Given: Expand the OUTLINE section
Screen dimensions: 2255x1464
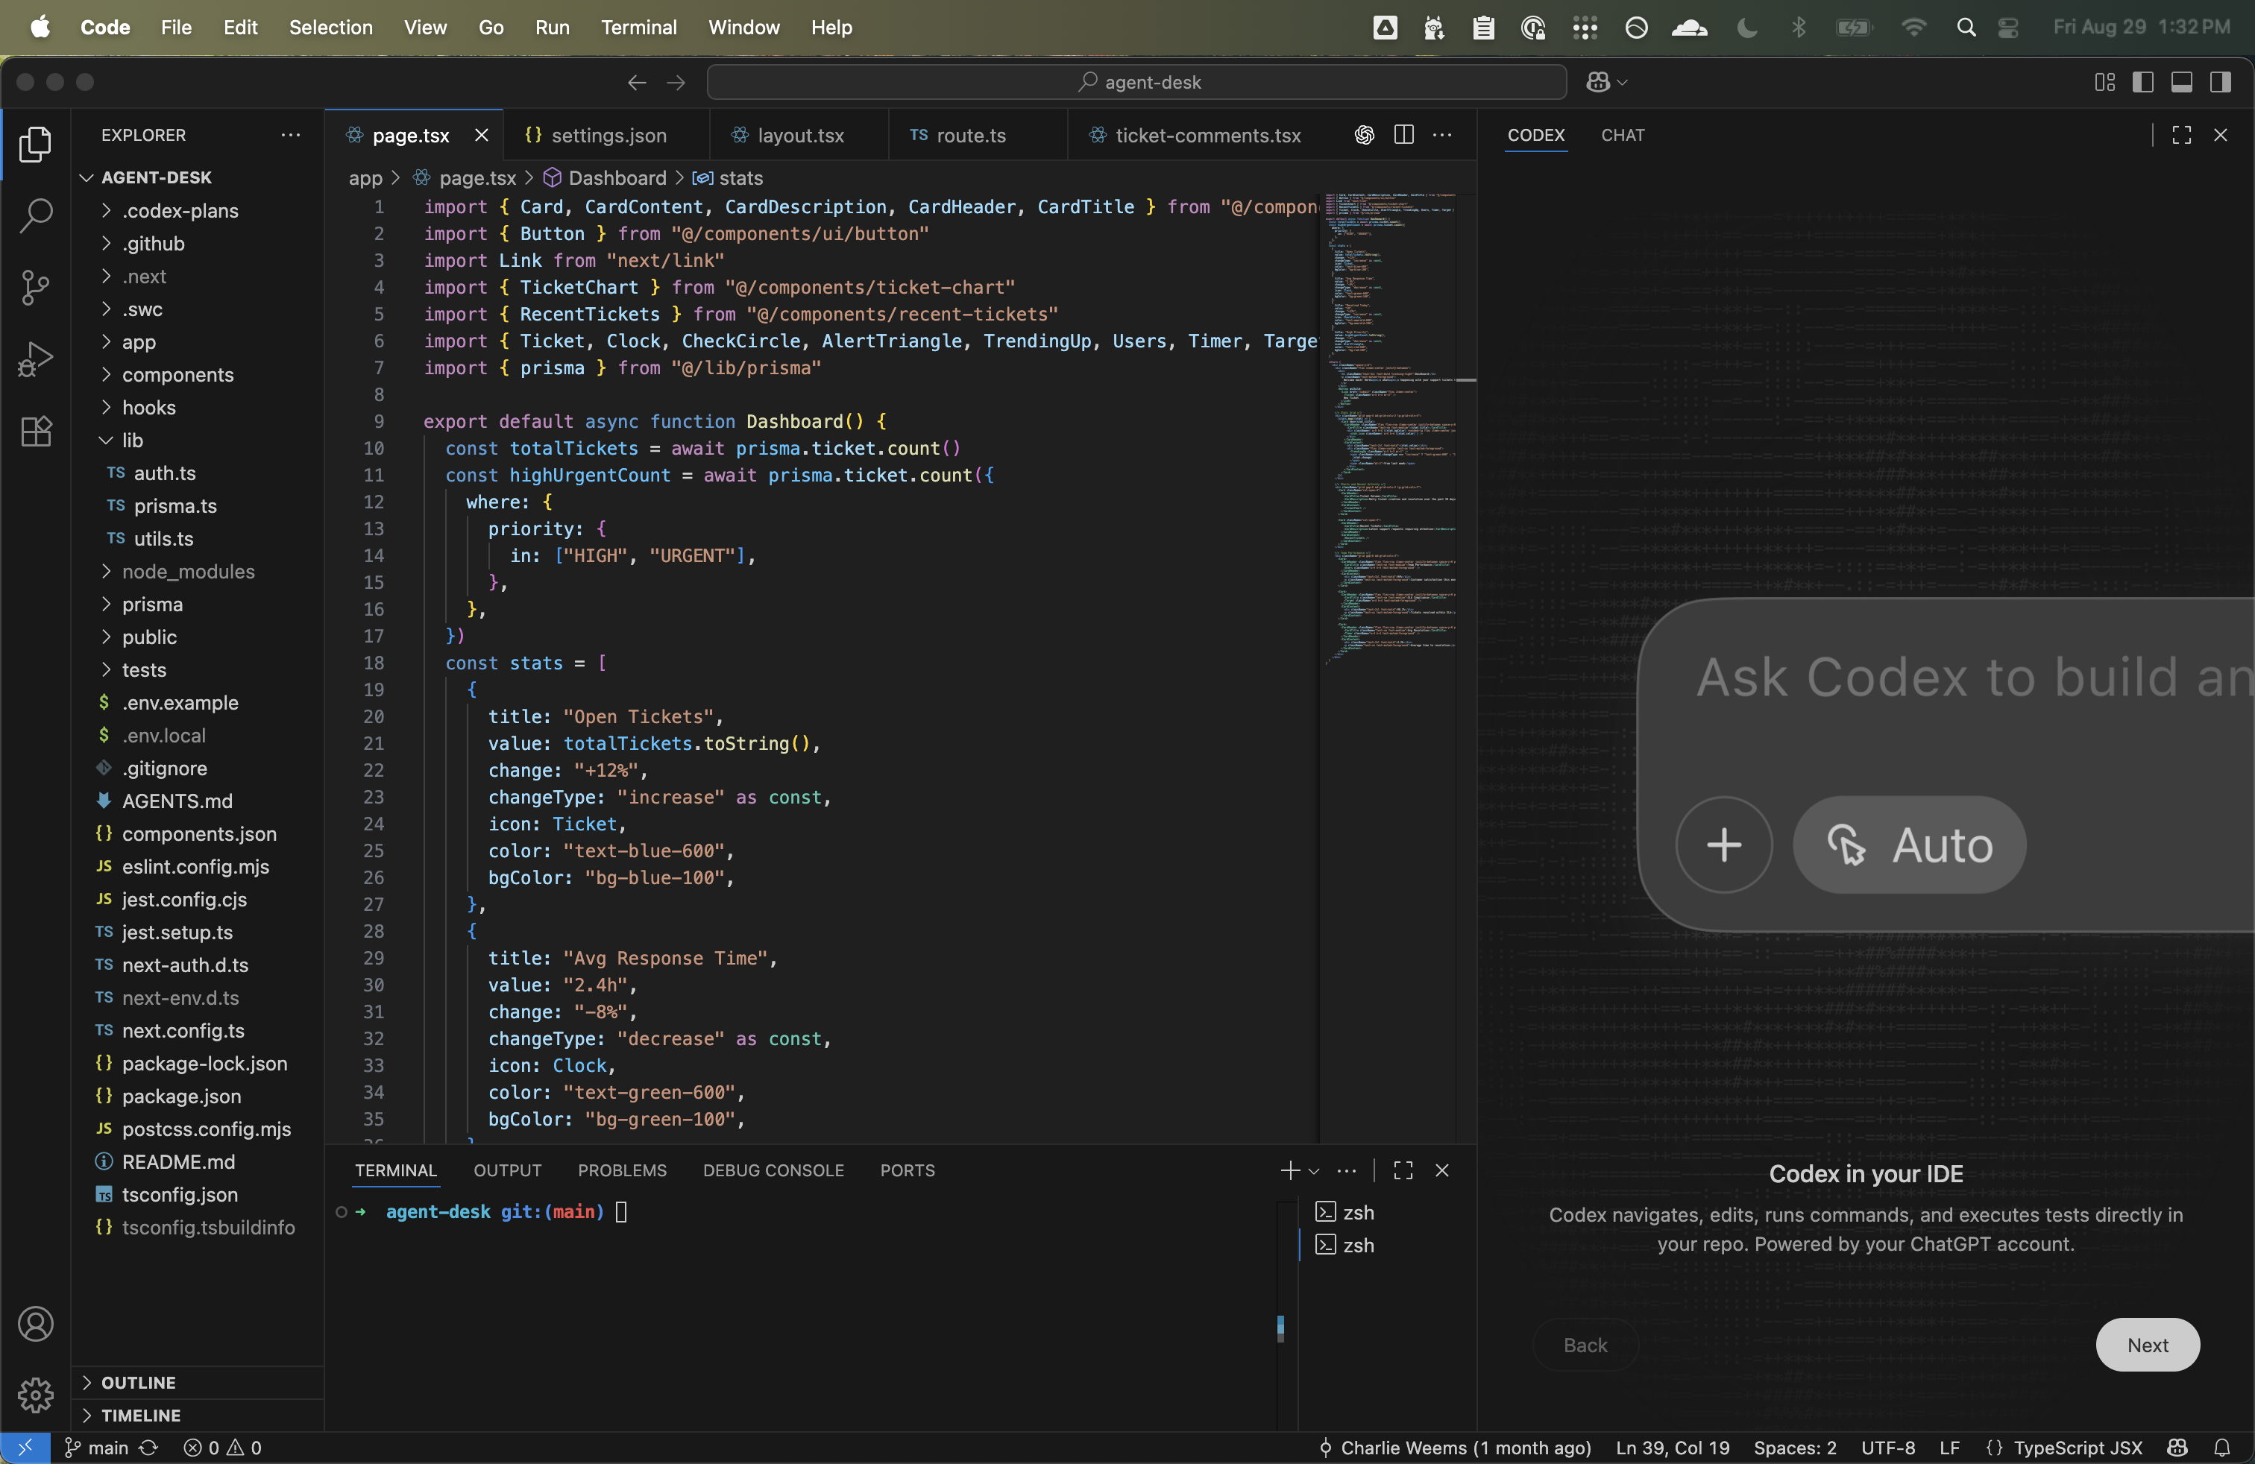Looking at the screenshot, I should [139, 1383].
